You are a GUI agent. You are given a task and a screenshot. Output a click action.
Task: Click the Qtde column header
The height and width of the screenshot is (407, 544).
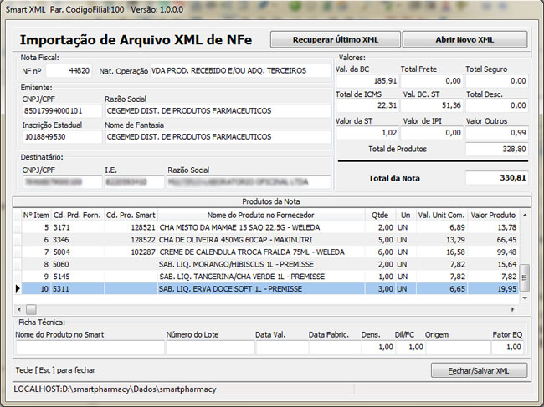click(380, 215)
